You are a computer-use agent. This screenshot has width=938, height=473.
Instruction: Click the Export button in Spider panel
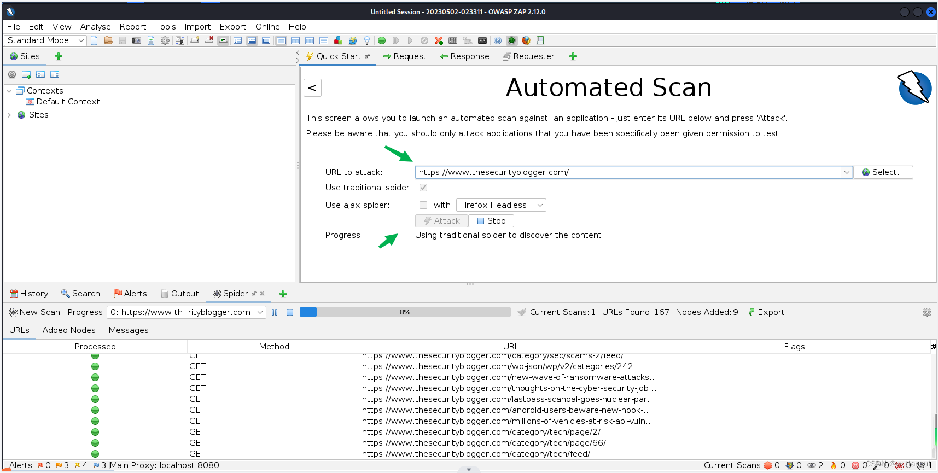766,312
